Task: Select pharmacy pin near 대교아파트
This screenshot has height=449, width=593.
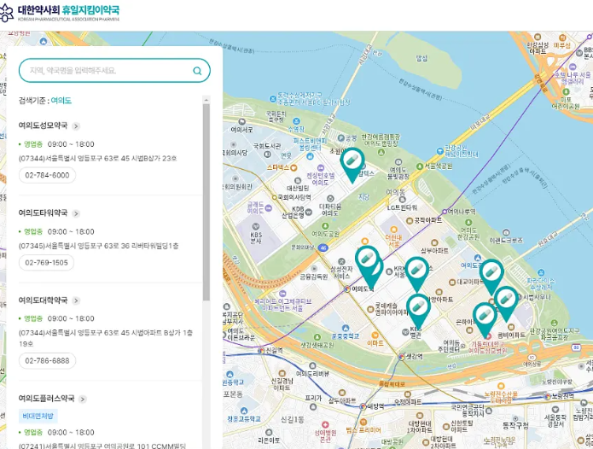Action: pos(491,277)
